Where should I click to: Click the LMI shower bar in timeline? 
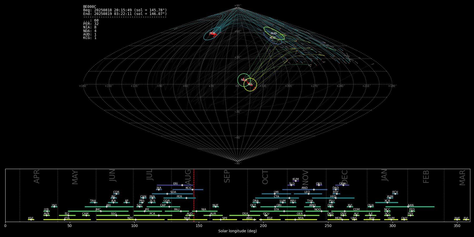(x=276, y=194)
